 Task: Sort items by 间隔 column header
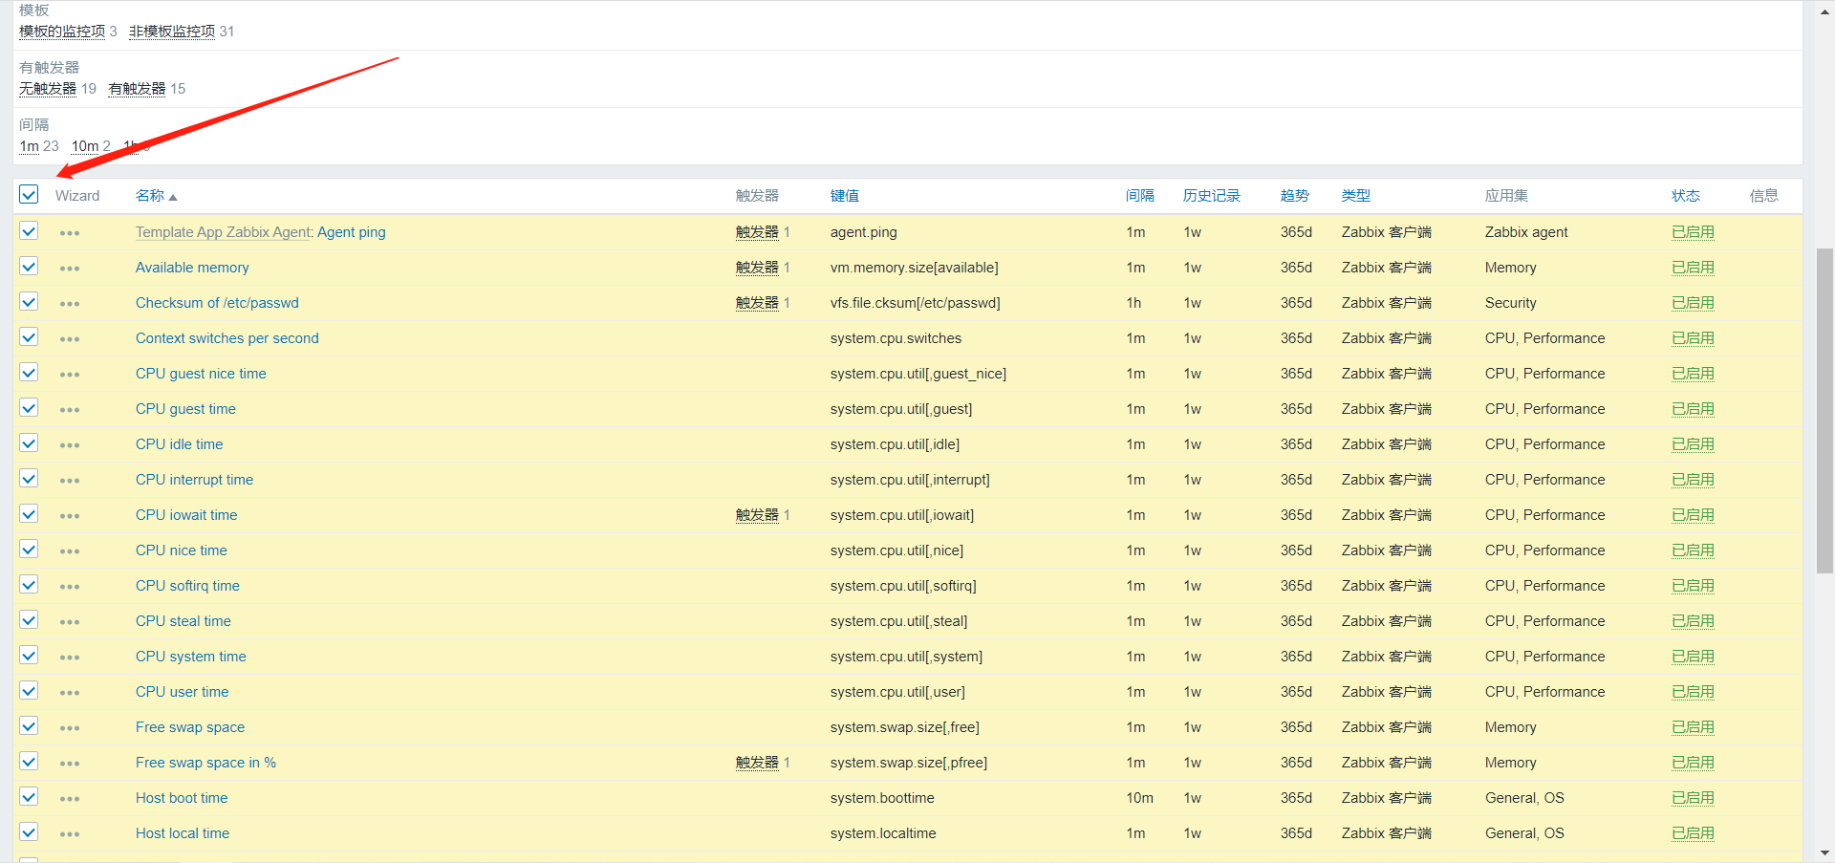click(x=1139, y=196)
